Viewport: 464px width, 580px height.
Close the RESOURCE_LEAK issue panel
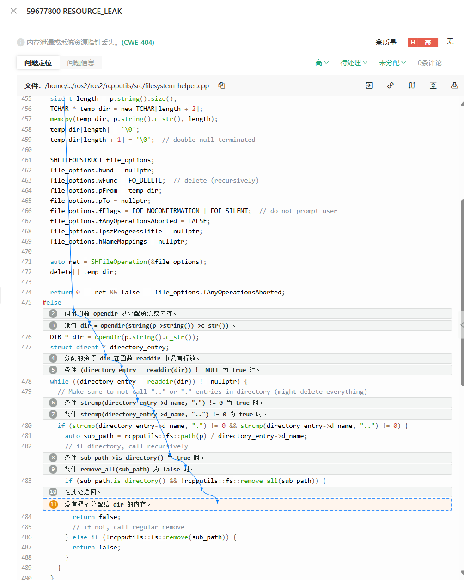coord(14,11)
